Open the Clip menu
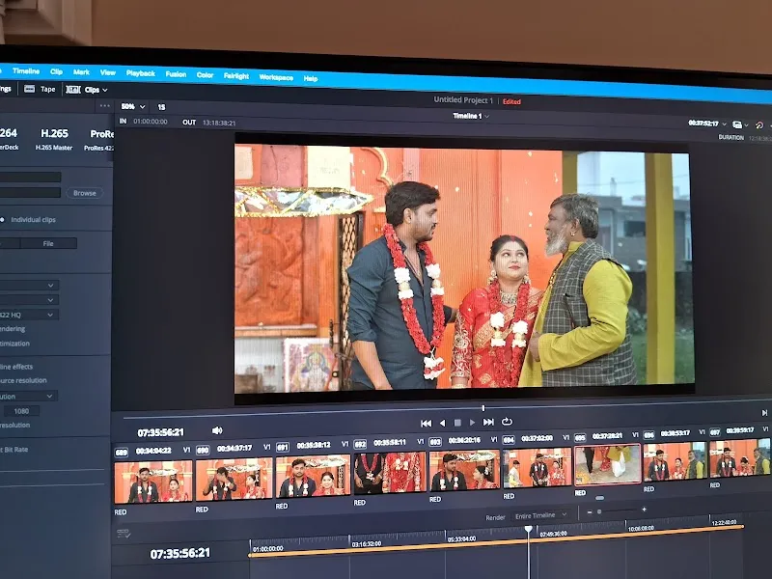 click(57, 71)
